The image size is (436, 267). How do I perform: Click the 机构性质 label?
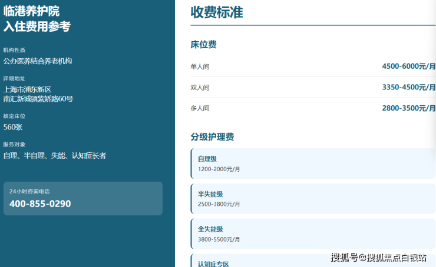pos(14,50)
